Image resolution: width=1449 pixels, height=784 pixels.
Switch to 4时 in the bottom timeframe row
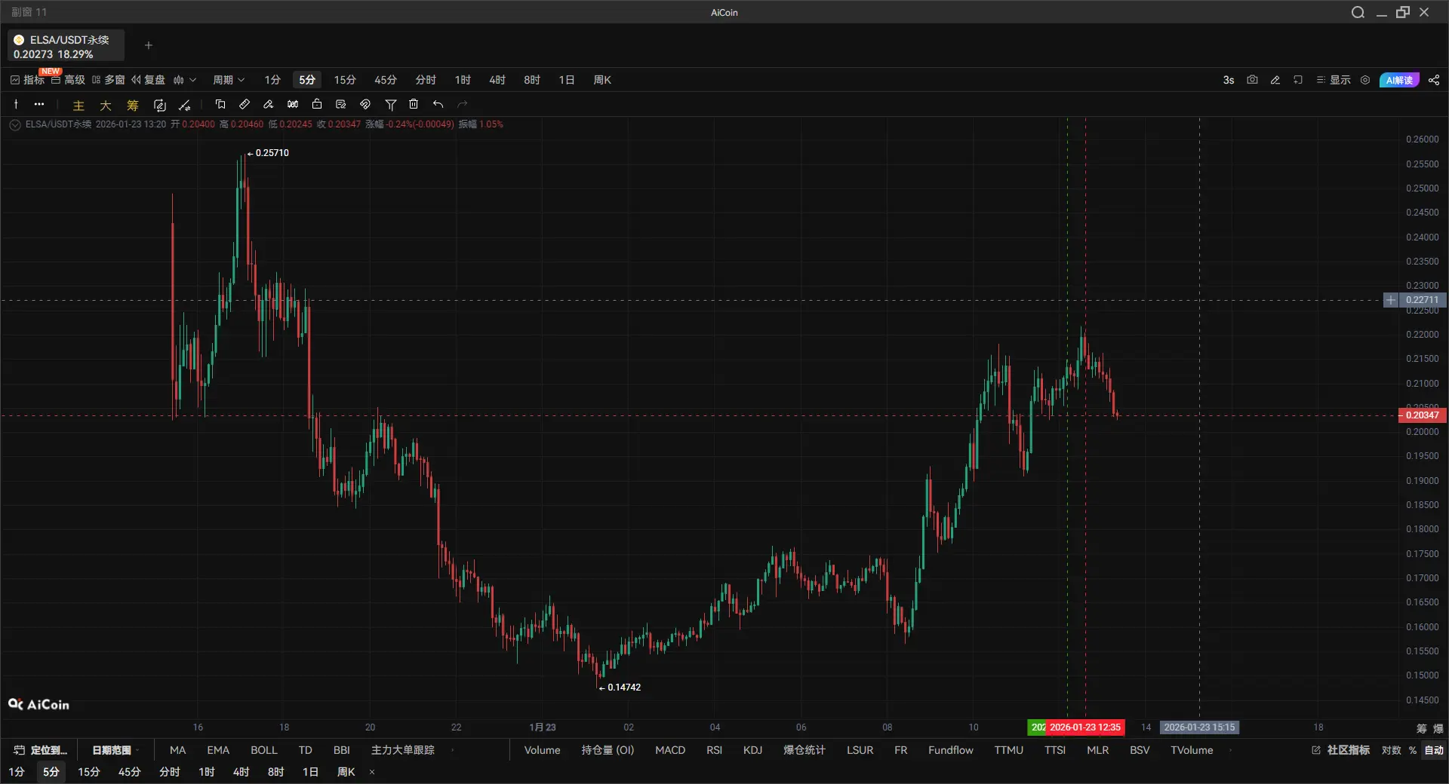[x=241, y=772]
